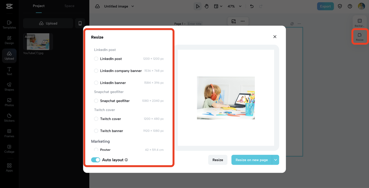Screen dimensions: 369x188
Task: Open the help question mark icon
Action: click(x=350, y=6)
